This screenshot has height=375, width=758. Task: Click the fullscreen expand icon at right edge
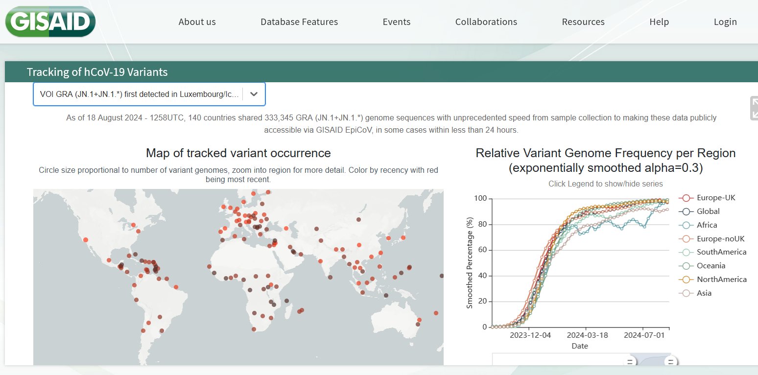pos(754,108)
